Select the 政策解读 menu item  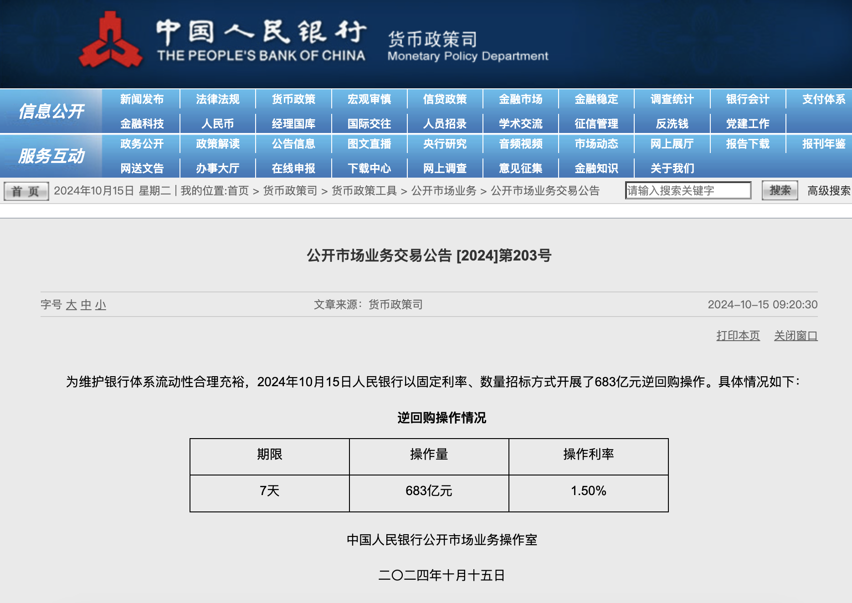[x=218, y=144]
